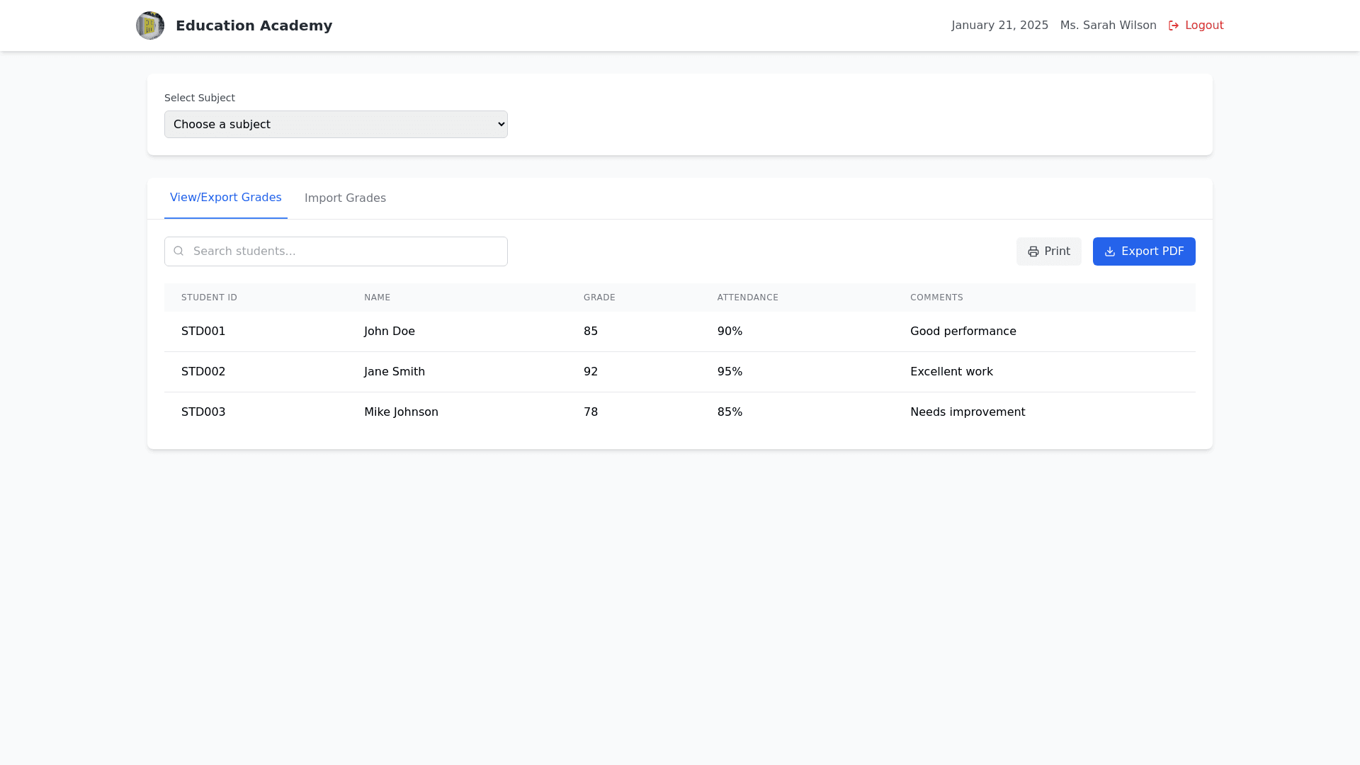The image size is (1360, 765).
Task: Click the Ms. Sarah Wilson name in header
Action: point(1108,25)
